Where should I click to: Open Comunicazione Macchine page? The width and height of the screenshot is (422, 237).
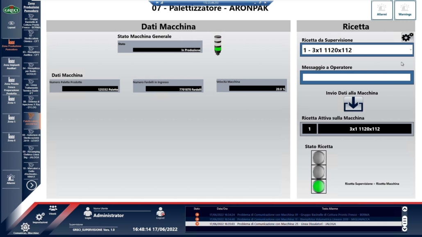click(25, 228)
